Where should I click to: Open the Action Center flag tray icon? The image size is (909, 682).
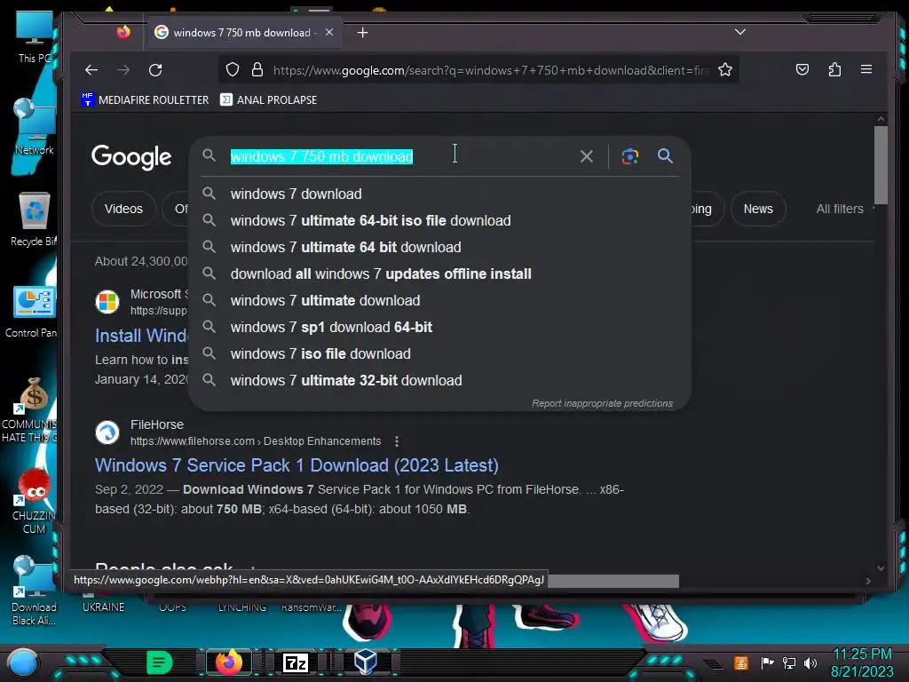[767, 662]
